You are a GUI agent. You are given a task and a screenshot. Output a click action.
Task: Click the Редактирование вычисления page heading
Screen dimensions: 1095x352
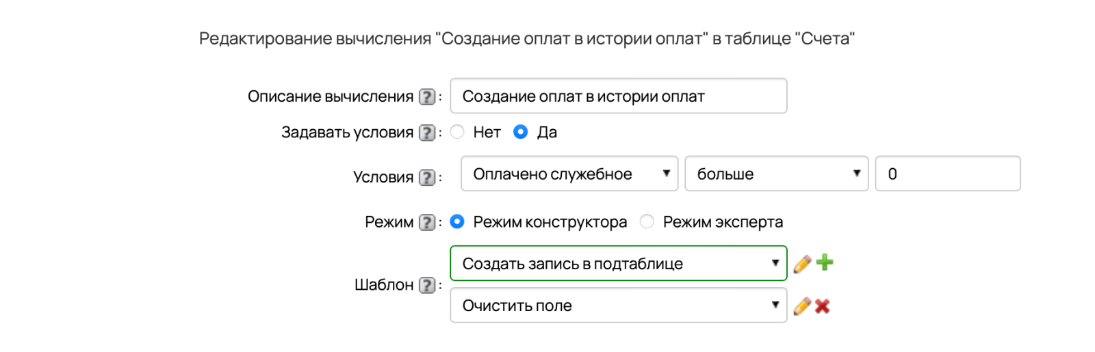click(527, 39)
